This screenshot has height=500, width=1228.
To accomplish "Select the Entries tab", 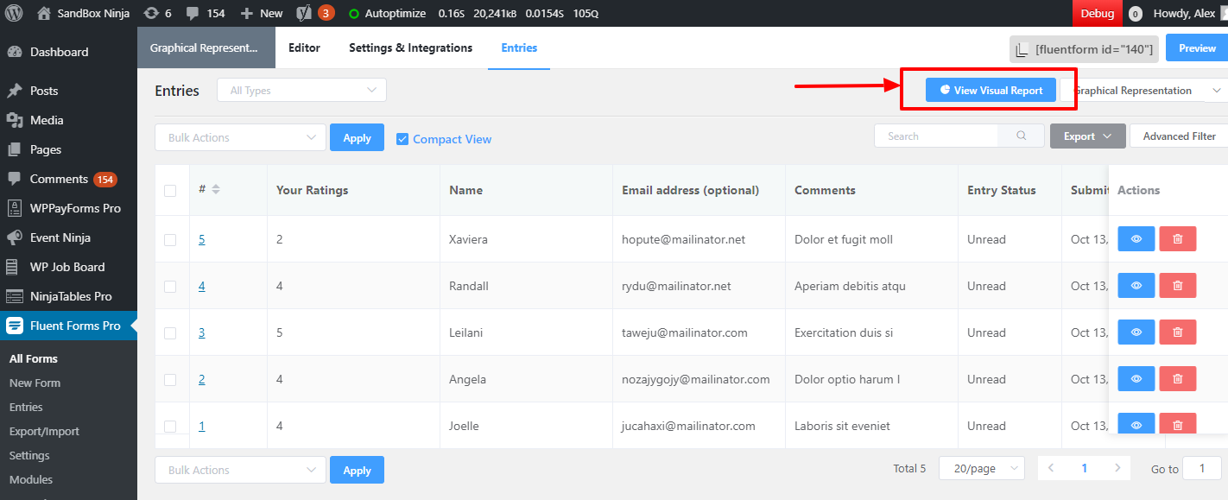I will [x=519, y=47].
